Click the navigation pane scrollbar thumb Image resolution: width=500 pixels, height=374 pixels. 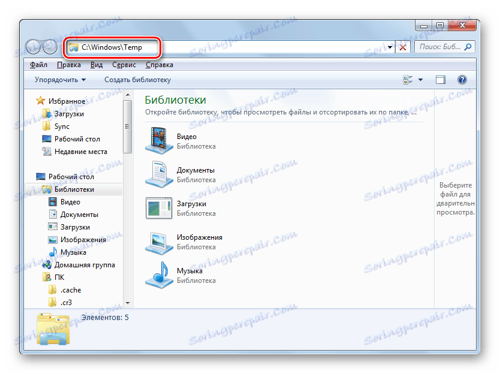[x=128, y=126]
